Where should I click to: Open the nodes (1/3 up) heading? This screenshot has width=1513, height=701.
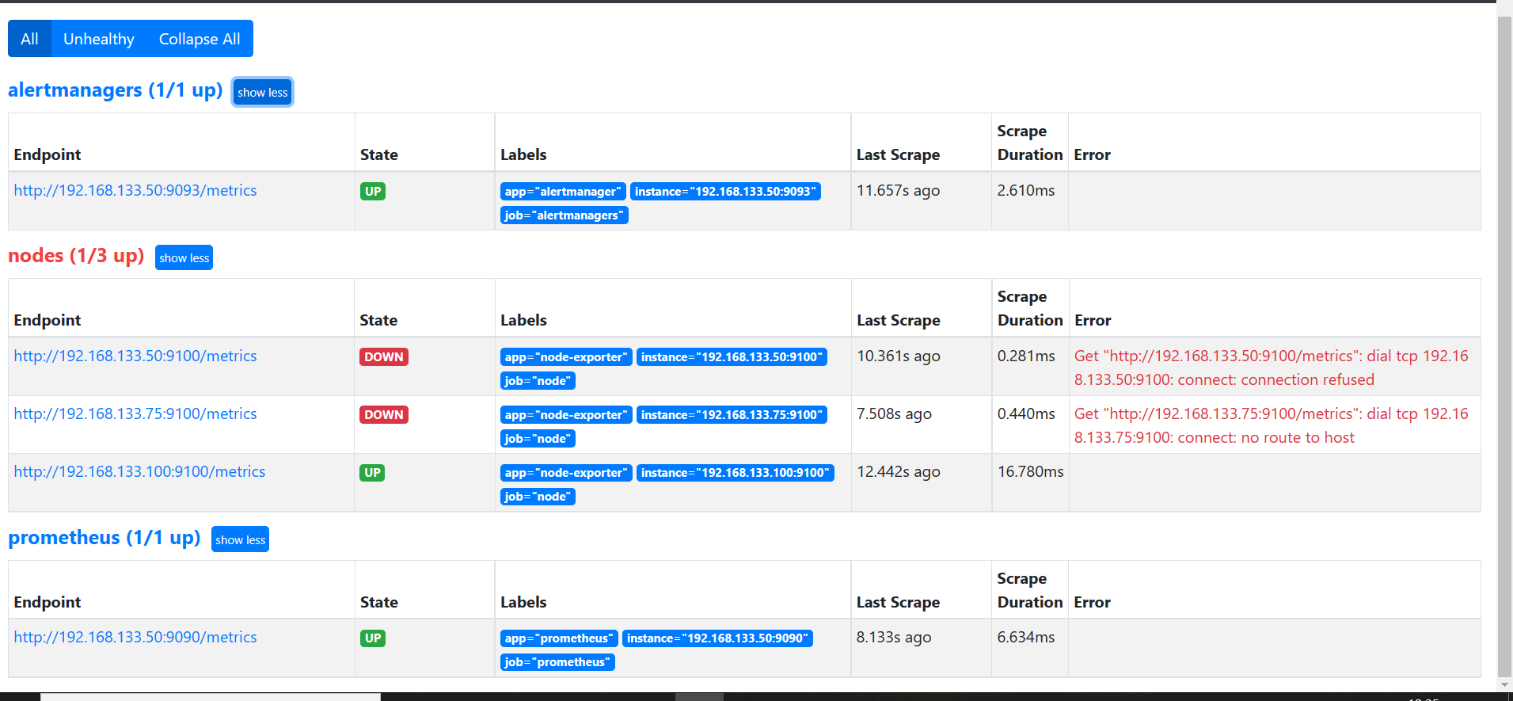pos(76,256)
